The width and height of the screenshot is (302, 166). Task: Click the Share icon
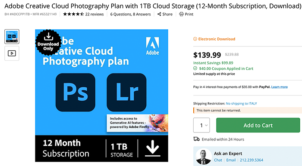coord(159,14)
